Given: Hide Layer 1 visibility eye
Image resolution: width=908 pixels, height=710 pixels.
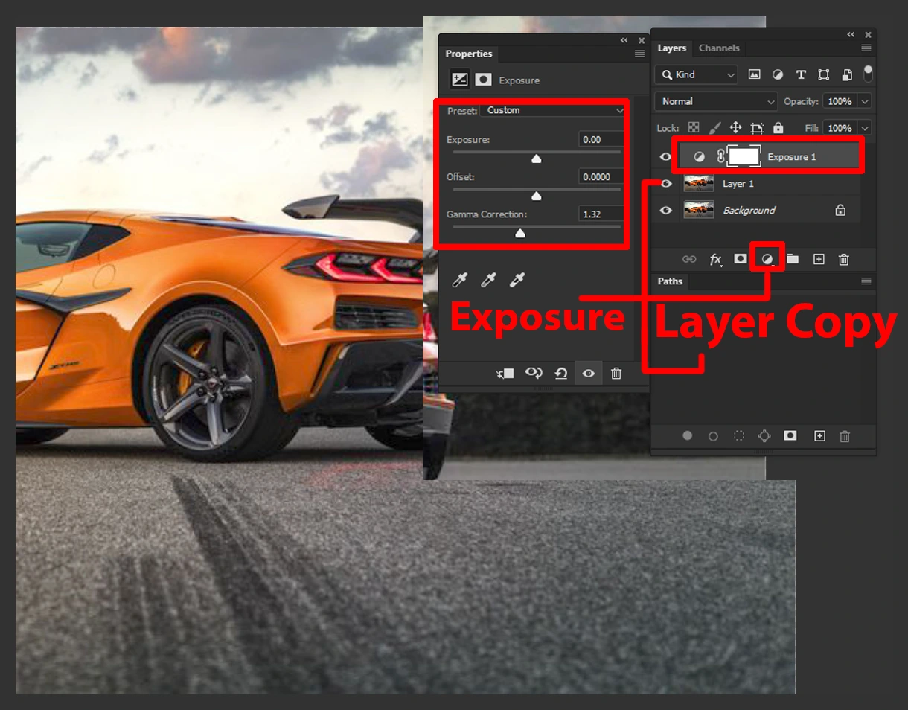Looking at the screenshot, I should point(666,183).
